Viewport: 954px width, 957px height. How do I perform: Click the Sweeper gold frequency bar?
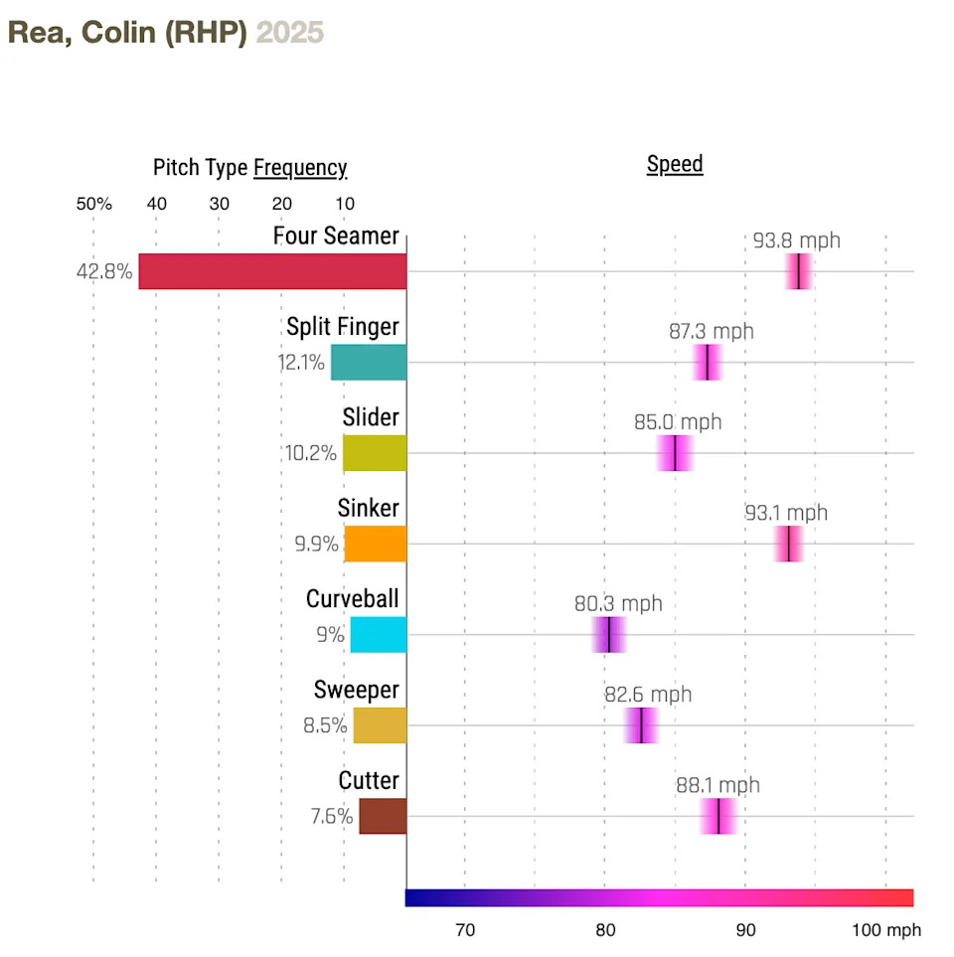tap(380, 725)
